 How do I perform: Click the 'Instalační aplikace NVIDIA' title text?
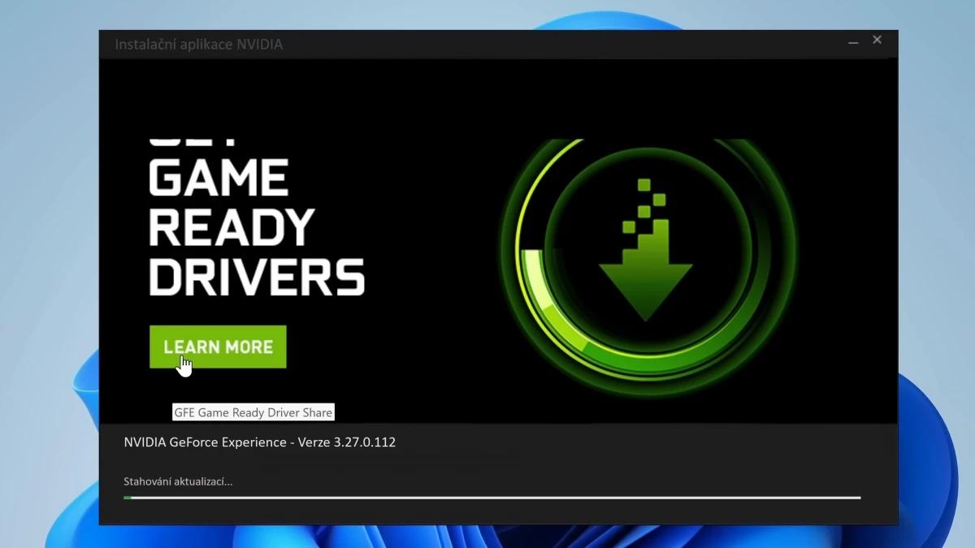click(x=199, y=45)
